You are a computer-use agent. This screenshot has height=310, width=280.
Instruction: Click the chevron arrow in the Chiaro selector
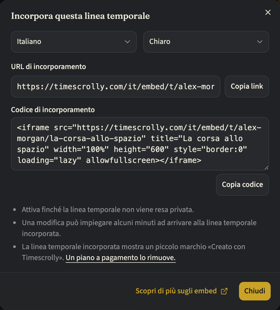(260, 42)
